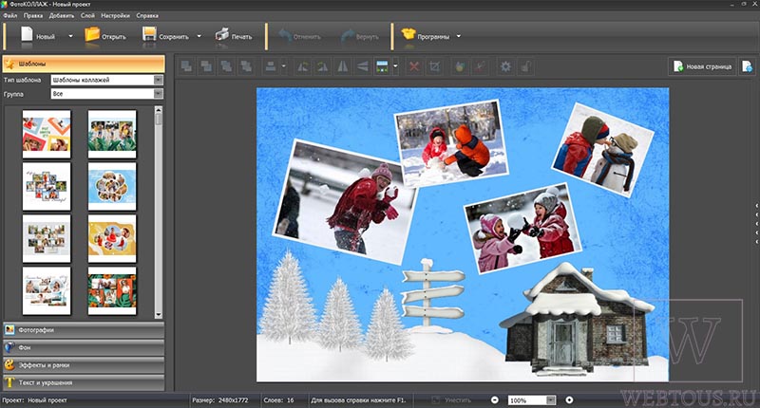Select the photo of two girls in pink
Image resolution: width=760 pixels, height=408 pixels.
(523, 228)
